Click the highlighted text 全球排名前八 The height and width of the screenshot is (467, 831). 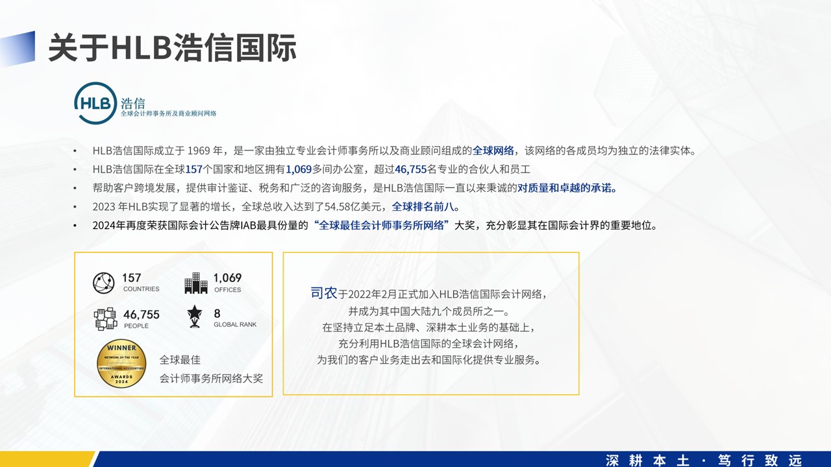(x=425, y=207)
